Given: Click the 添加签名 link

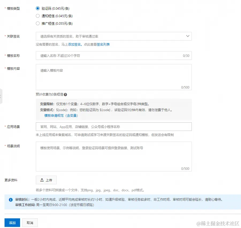Looking at the screenshot, I should [x=74, y=45].
